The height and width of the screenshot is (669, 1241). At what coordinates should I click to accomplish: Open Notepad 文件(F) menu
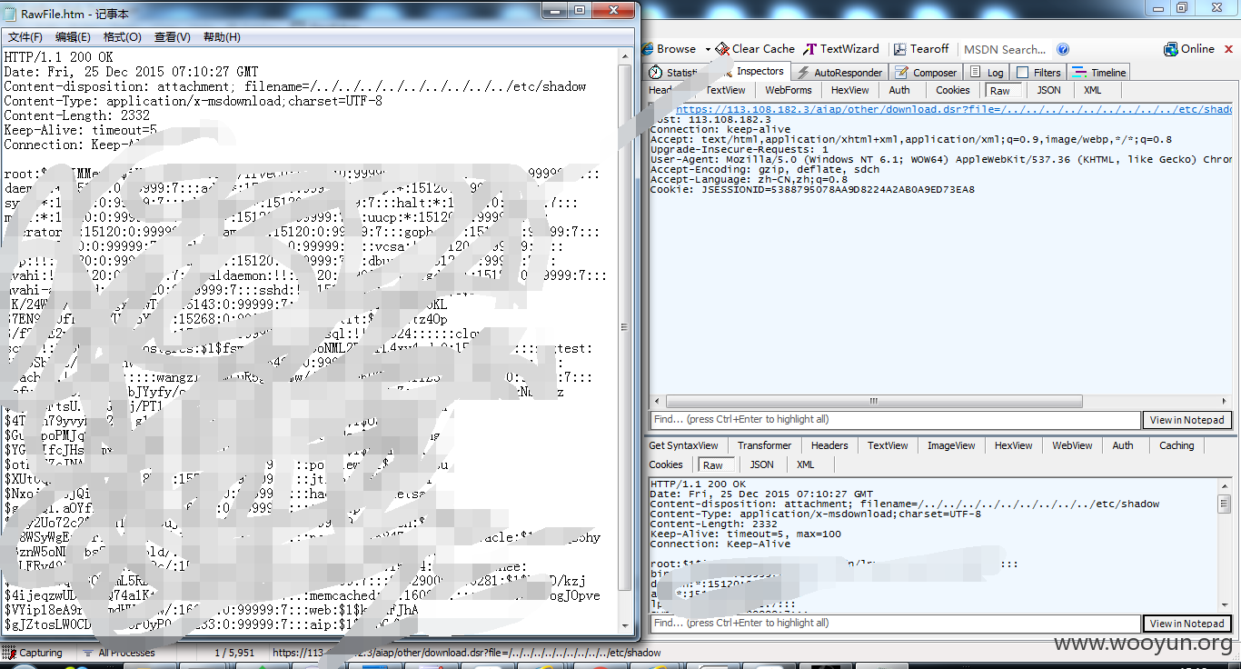(25, 37)
